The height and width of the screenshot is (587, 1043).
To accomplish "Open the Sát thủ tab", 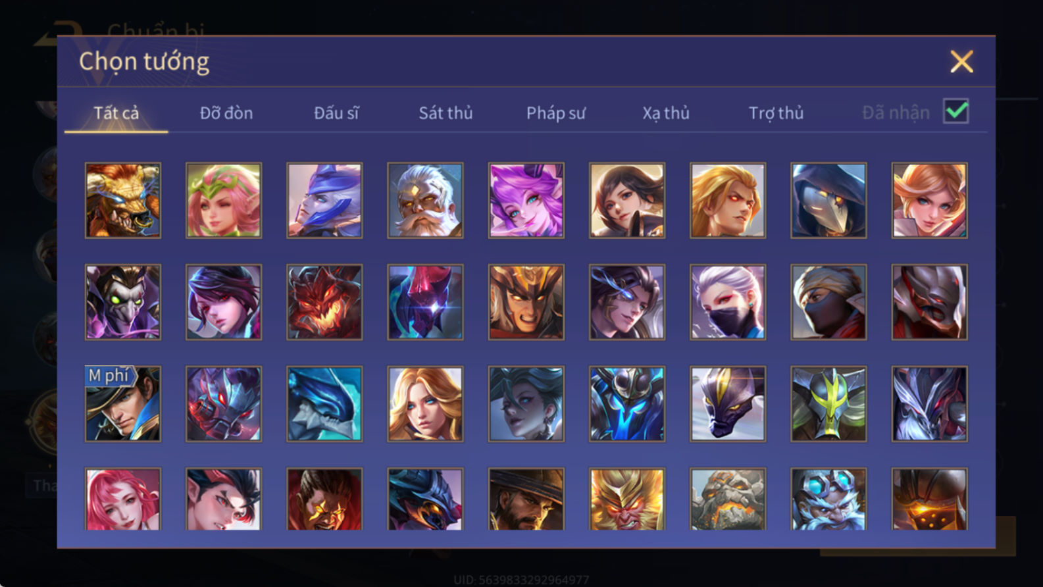I will coord(445,113).
